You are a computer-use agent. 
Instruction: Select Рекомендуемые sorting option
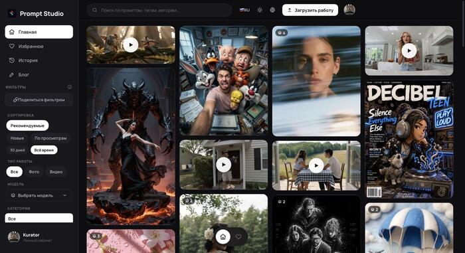[x=27, y=126]
